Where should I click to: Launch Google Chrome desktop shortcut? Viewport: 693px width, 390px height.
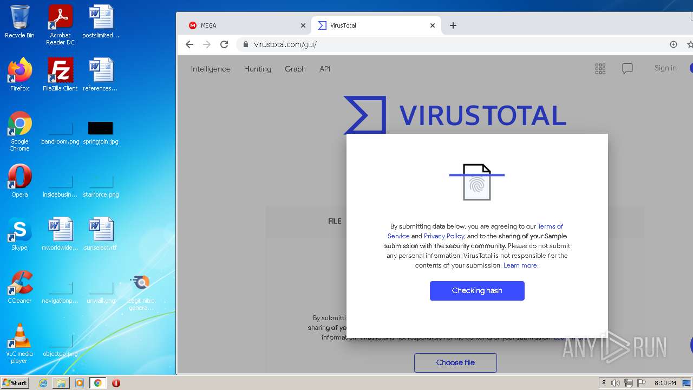[19, 131]
